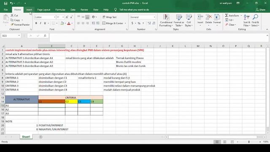270x152 pixels.
Task: Click the zoom in plus button
Action: tap(260, 142)
